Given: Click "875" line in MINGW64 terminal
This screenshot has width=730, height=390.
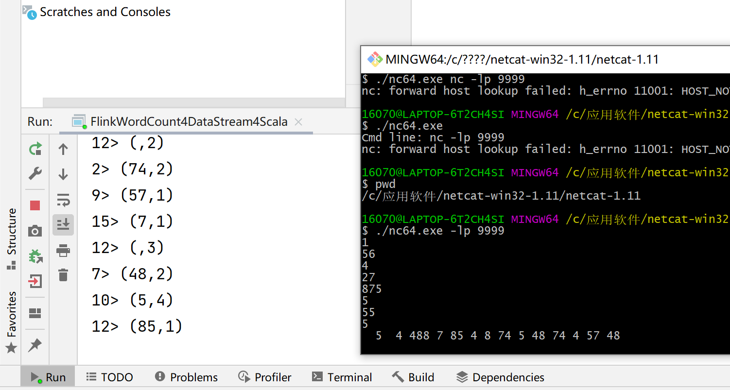Looking at the screenshot, I should coord(372,289).
